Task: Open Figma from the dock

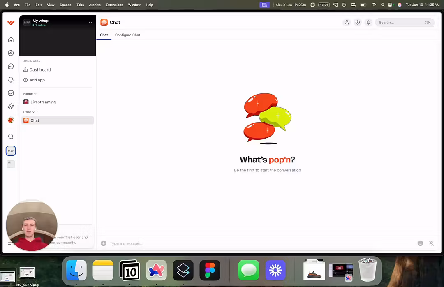Action: point(210,270)
